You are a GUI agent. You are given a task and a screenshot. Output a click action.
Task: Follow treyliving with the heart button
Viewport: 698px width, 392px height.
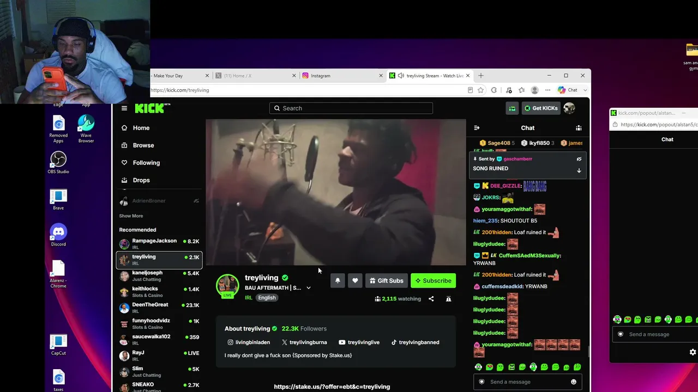(x=355, y=280)
